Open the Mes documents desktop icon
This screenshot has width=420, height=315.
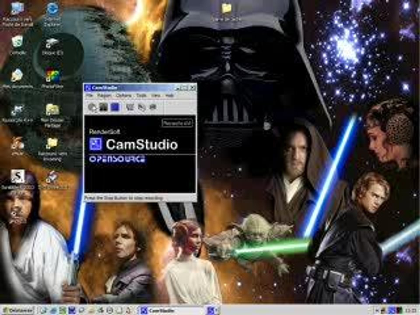pos(17,78)
